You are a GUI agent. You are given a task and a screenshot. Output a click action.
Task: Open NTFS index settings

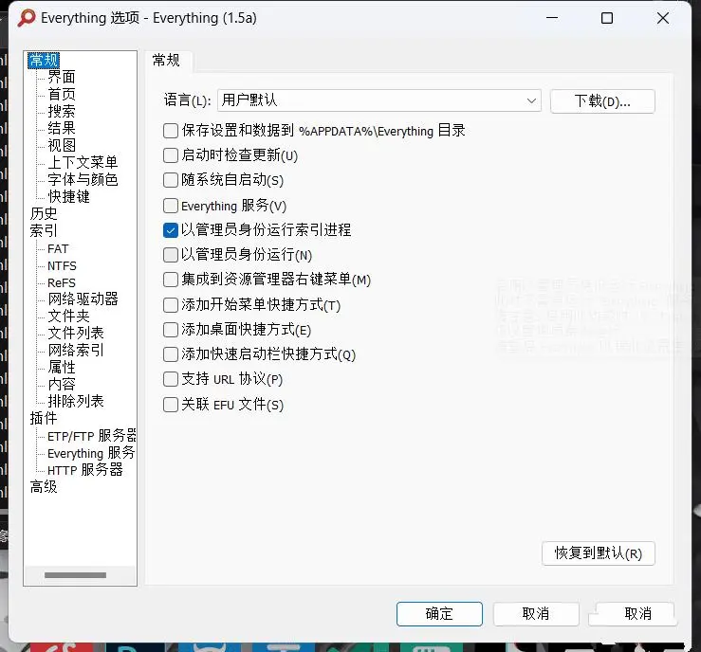[63, 265]
